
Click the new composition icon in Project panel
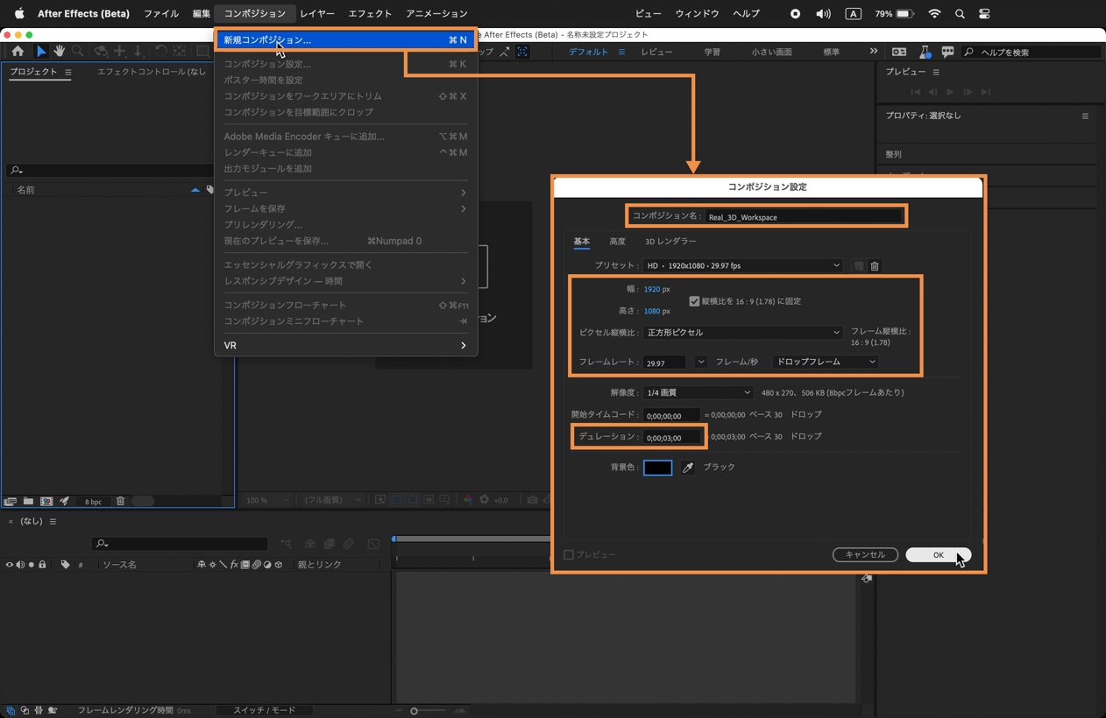pyautogui.click(x=46, y=502)
